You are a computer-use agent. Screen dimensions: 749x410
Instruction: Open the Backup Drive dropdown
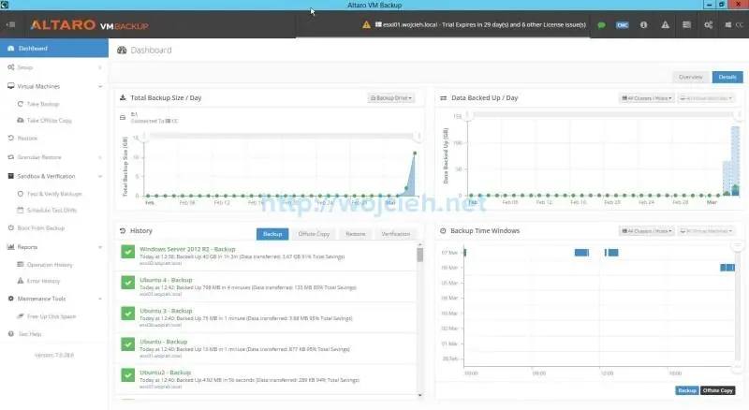pyautogui.click(x=390, y=98)
